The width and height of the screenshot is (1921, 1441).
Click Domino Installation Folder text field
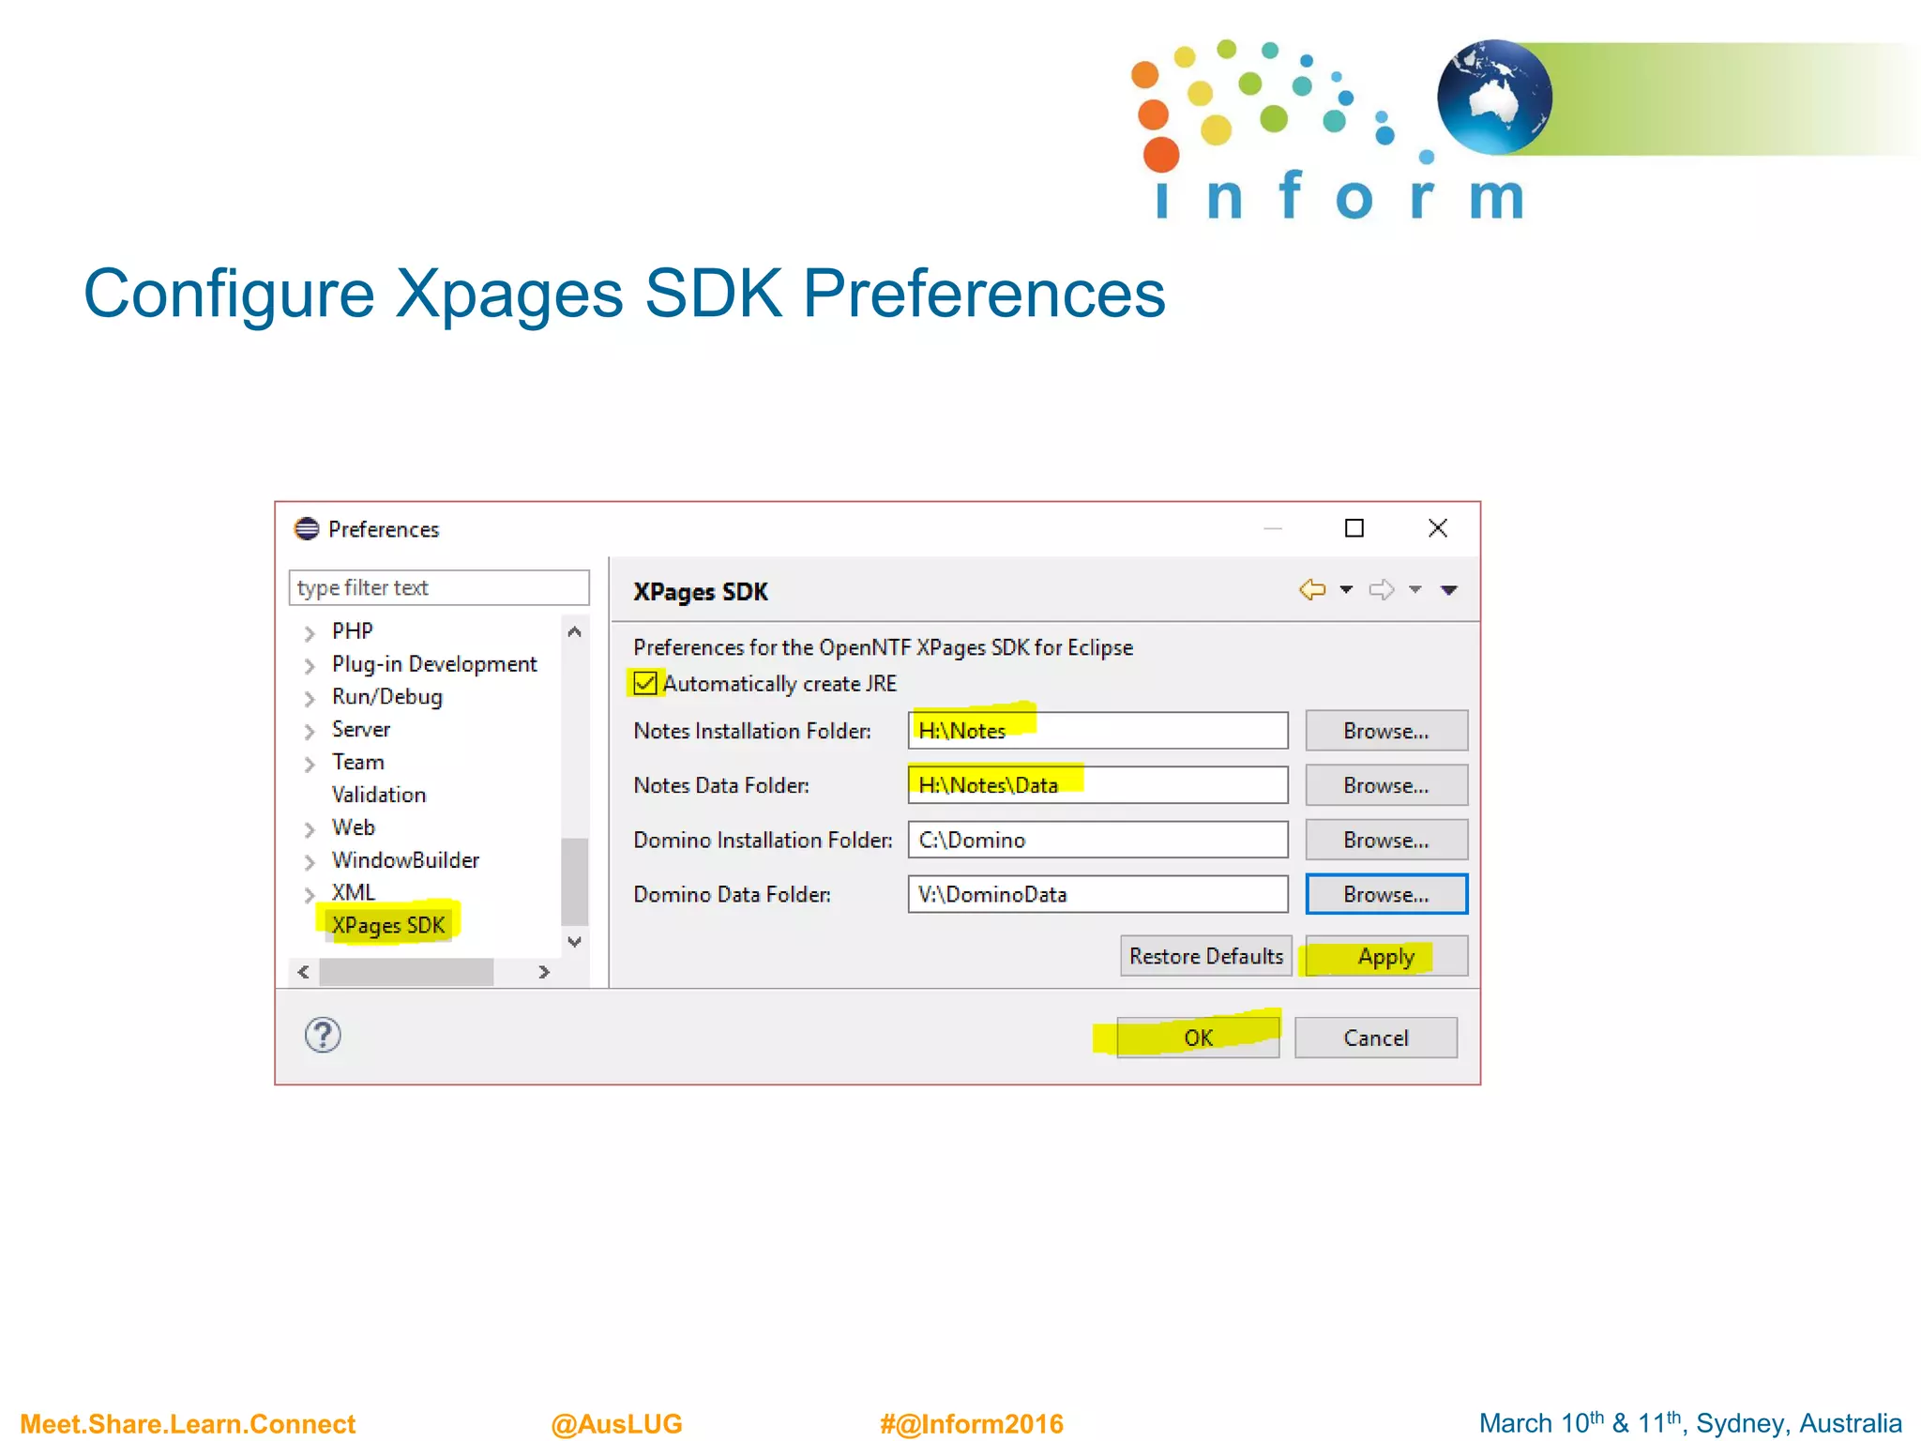1097,839
